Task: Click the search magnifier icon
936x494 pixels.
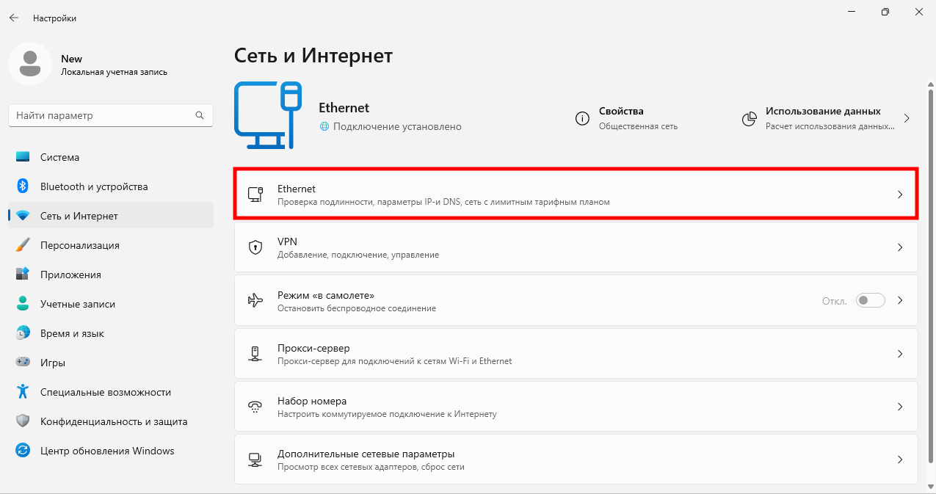Action: (200, 115)
